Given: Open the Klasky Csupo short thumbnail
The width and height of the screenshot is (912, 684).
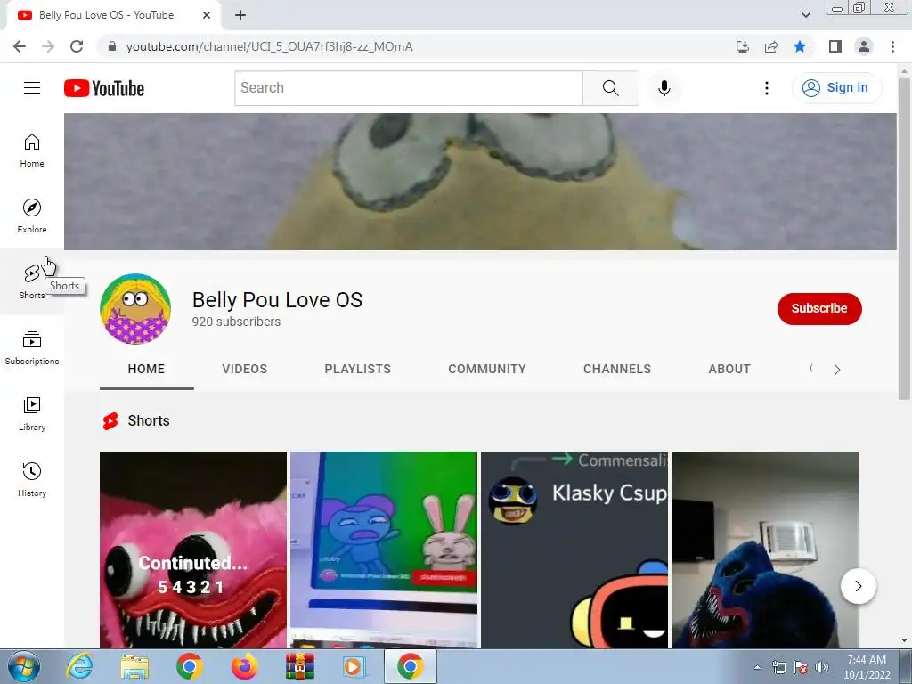Looking at the screenshot, I should pyautogui.click(x=574, y=550).
